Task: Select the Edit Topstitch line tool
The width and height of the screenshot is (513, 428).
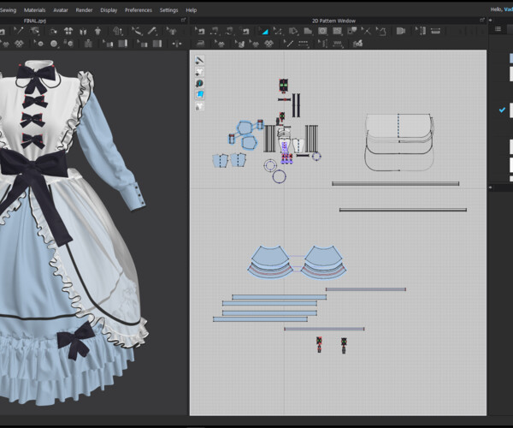Action: 288,44
